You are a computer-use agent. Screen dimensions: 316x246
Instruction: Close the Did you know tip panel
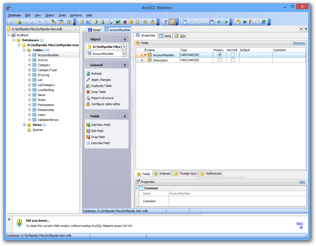9,219
